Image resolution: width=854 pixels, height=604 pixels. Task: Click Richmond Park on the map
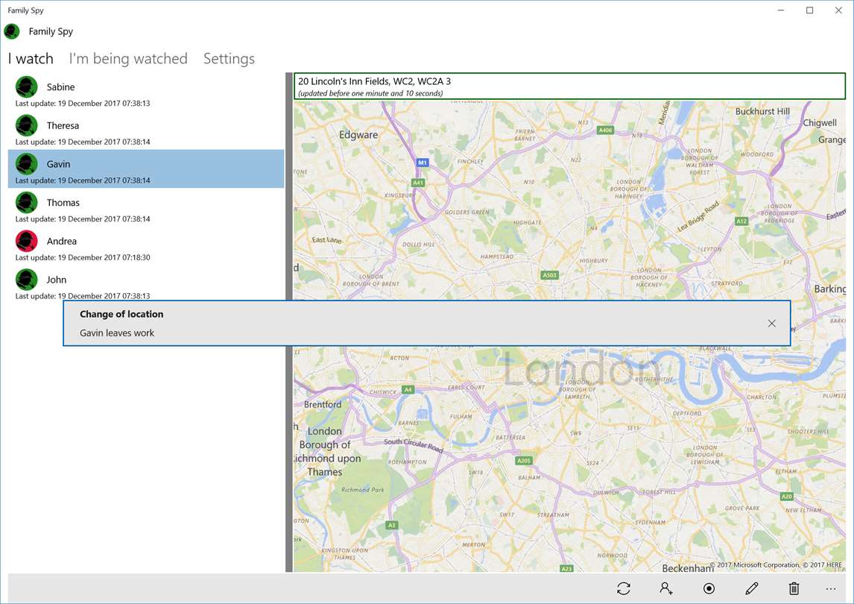click(363, 489)
